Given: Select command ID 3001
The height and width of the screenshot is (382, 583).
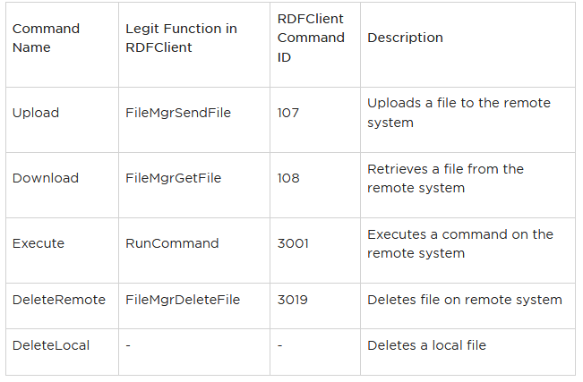Looking at the screenshot, I should [x=293, y=243].
